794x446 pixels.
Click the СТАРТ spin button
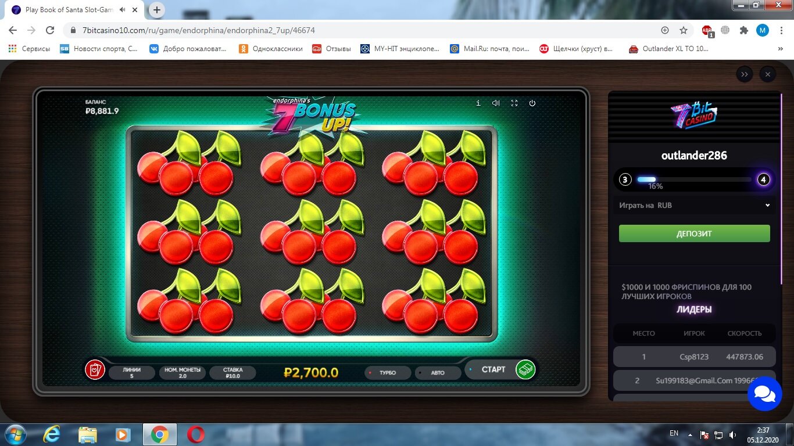(493, 369)
